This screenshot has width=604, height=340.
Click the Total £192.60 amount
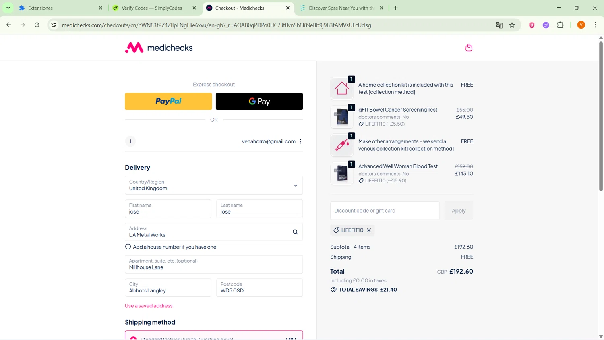click(461, 272)
